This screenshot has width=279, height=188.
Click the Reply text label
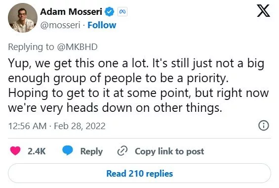pyautogui.click(x=91, y=152)
